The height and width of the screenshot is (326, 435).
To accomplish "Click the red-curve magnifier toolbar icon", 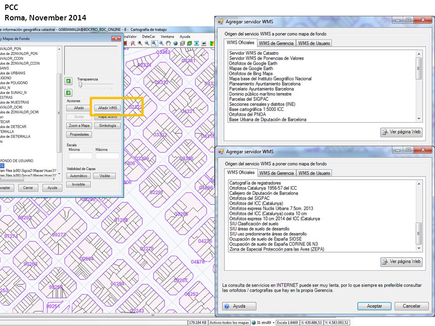I will [133, 43].
